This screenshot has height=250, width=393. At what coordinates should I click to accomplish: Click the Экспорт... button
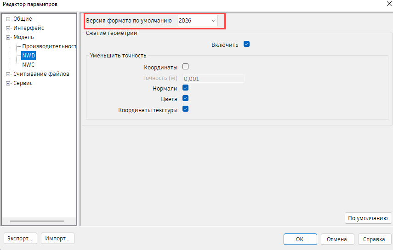pyautogui.click(x=20, y=239)
